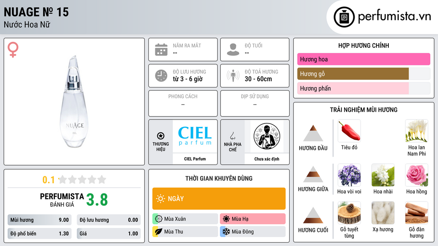Click the calendar icon for Năm ra mắt
The image size is (438, 246).
161,50
